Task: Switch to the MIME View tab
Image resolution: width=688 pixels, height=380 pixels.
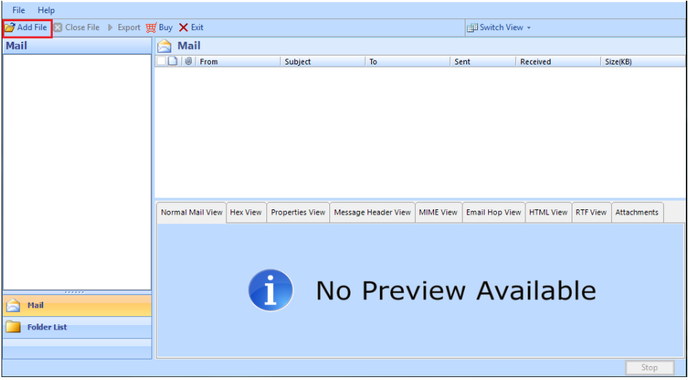Action: coord(438,212)
